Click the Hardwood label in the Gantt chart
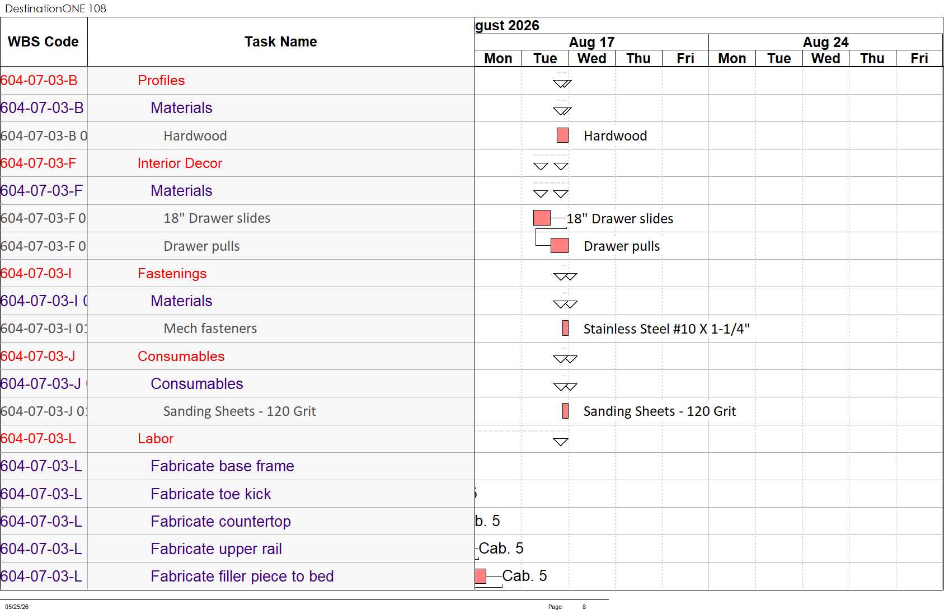Viewport: 944px width, 614px height. [616, 136]
